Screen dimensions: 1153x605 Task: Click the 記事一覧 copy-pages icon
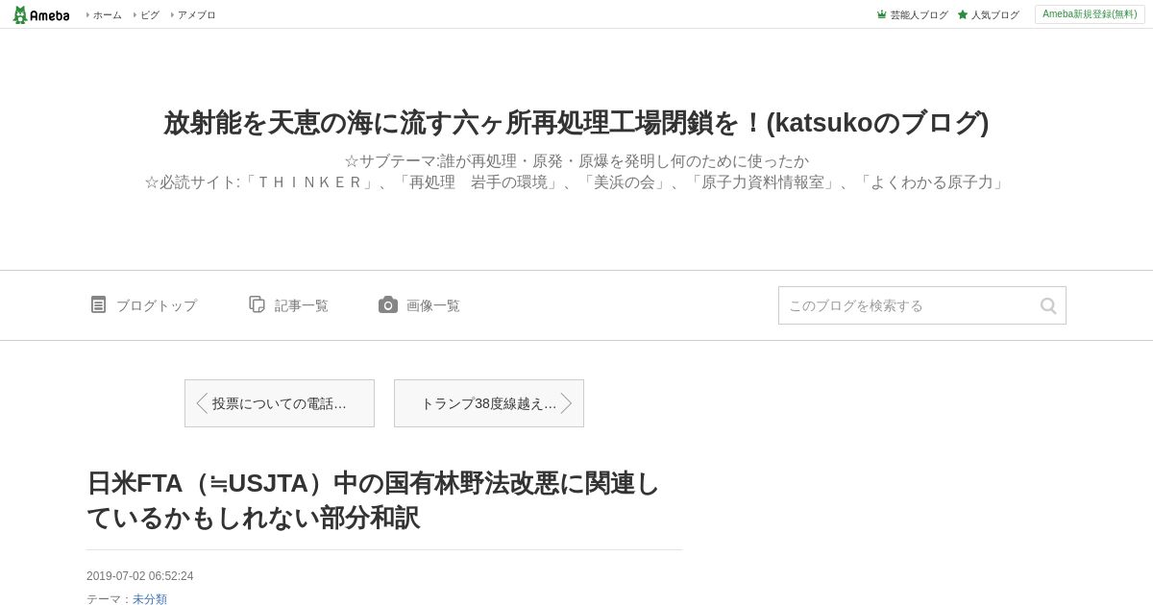tap(257, 304)
